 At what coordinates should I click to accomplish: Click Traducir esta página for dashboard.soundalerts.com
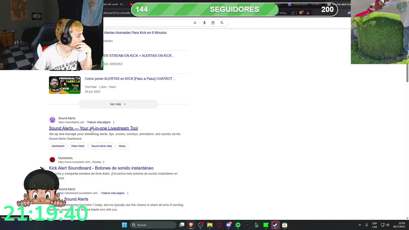[x=112, y=193]
